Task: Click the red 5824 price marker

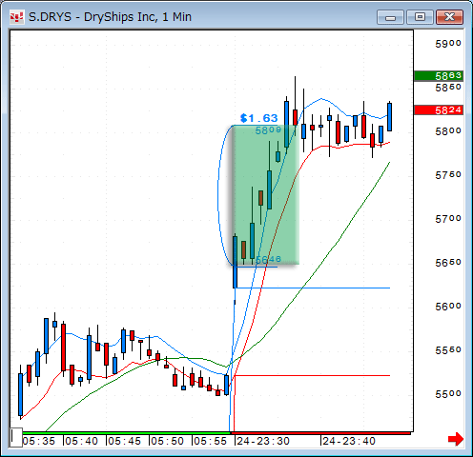Action: click(x=439, y=110)
